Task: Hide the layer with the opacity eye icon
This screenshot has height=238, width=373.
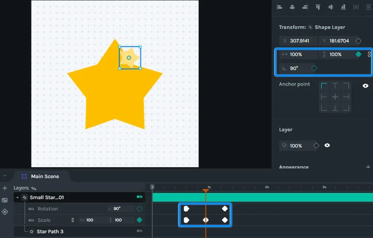Action: (x=327, y=145)
